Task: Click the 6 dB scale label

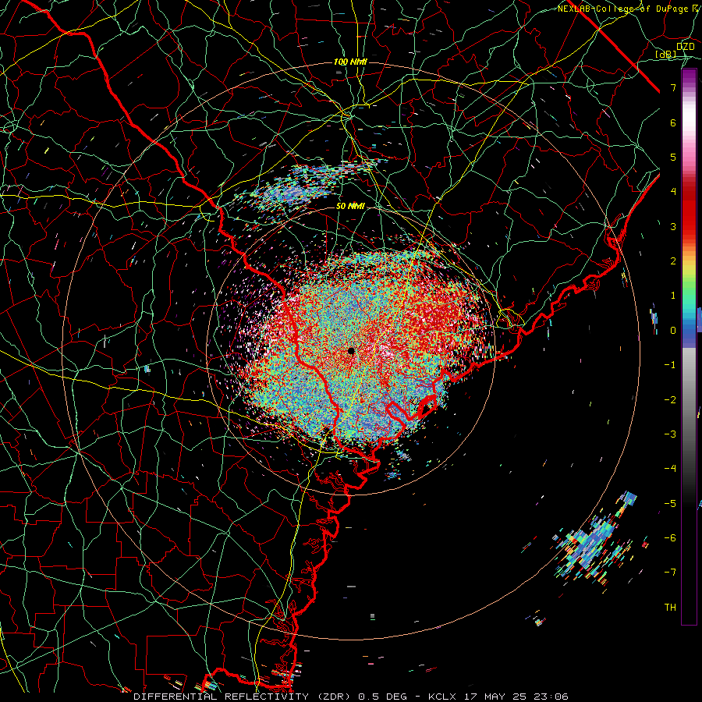Action: tap(673, 122)
